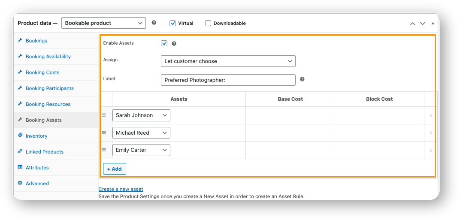Remove the Michael Reed asset row
The width and height of the screenshot is (463, 223).
coord(430,133)
